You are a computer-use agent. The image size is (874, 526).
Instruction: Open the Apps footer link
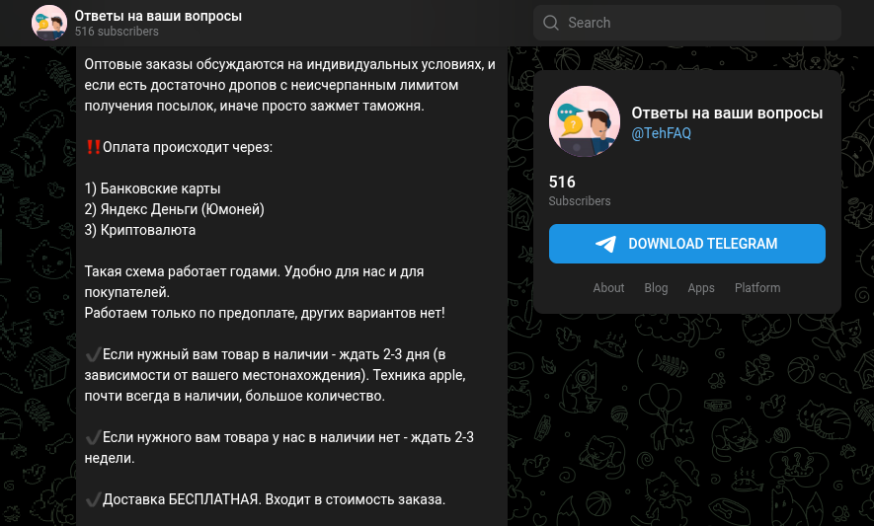[701, 288]
